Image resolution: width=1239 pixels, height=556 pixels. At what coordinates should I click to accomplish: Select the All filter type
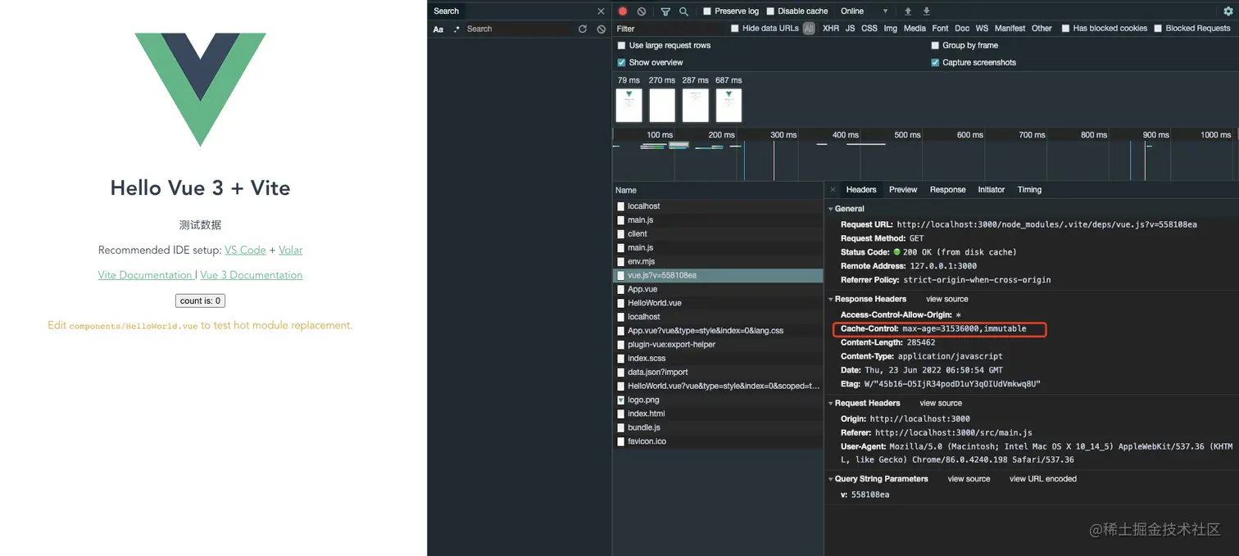coord(809,29)
